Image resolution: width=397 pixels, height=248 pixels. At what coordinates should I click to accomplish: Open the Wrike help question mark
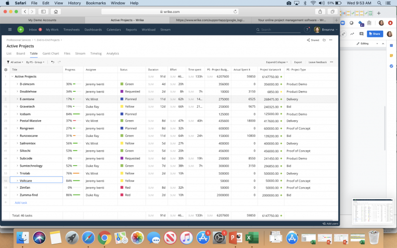click(307, 30)
